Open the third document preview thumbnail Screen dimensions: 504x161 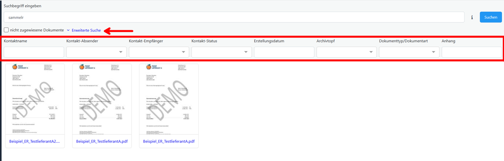click(169, 99)
